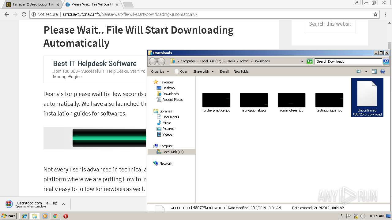Click the Search this website field
Screen dimensions: 392x220
click(x=330, y=24)
